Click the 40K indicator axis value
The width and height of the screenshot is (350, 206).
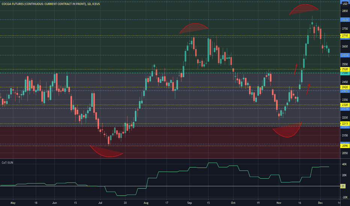point(344,164)
